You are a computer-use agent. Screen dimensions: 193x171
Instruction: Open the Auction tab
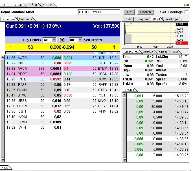[148, 52]
